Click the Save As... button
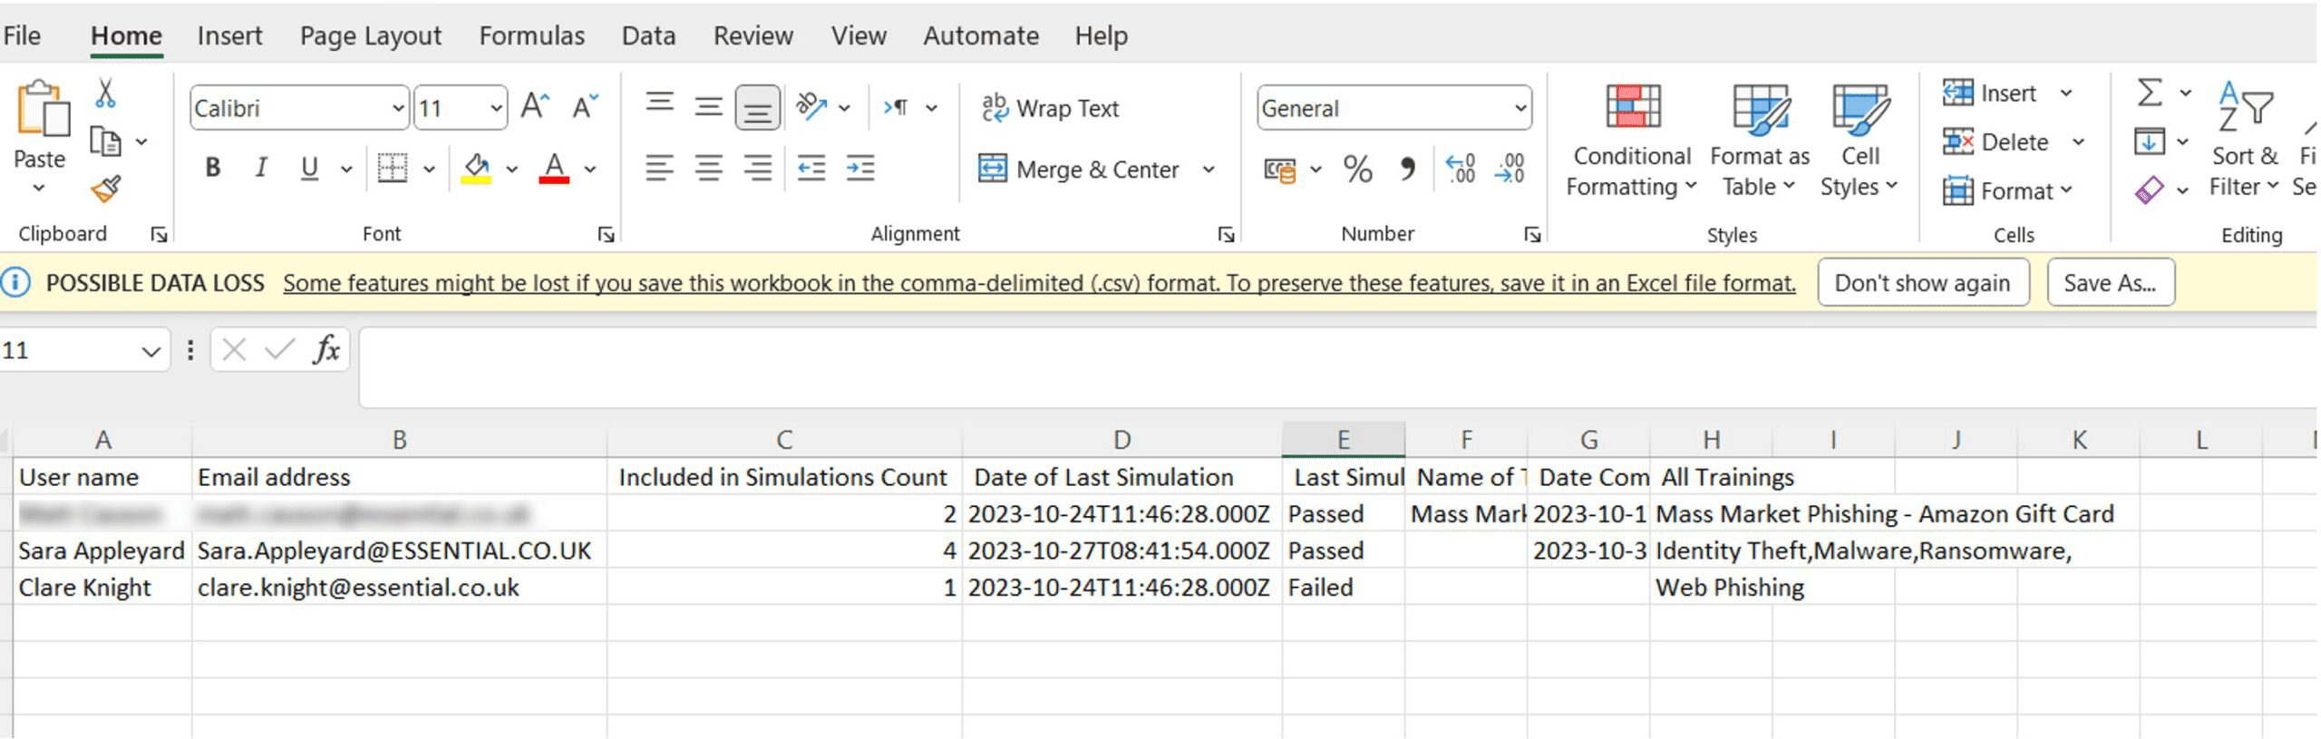The image size is (2321, 739). point(2110,283)
